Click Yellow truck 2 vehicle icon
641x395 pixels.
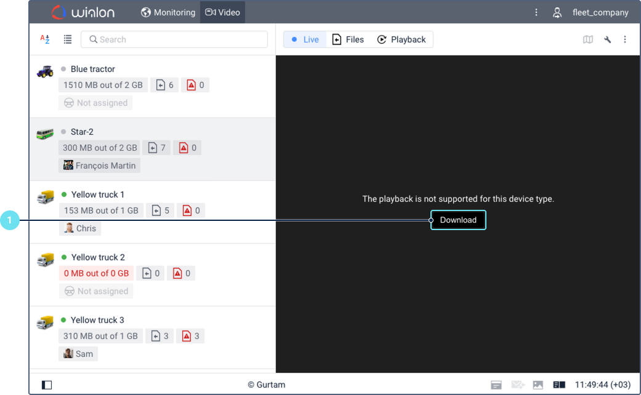click(45, 260)
